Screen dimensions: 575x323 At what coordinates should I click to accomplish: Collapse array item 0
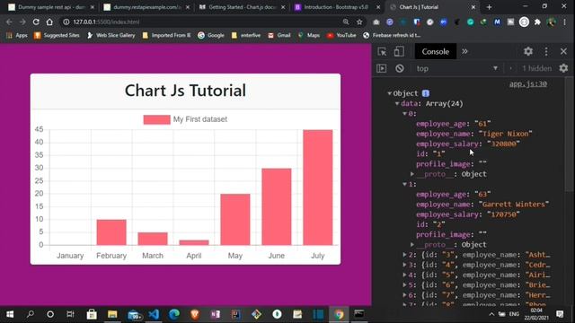click(405, 114)
